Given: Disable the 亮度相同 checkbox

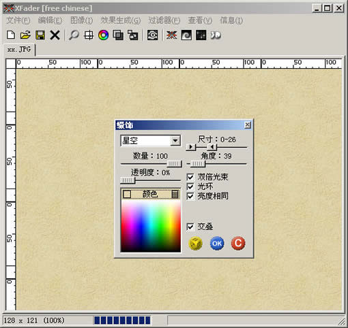Looking at the screenshot, I should 190,196.
